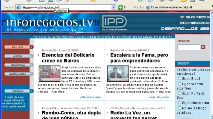Viewport: 213px width, 119px height.
Task: Click text 'Edición 65 – Viernes 24/10/03'
Action: point(130,50)
